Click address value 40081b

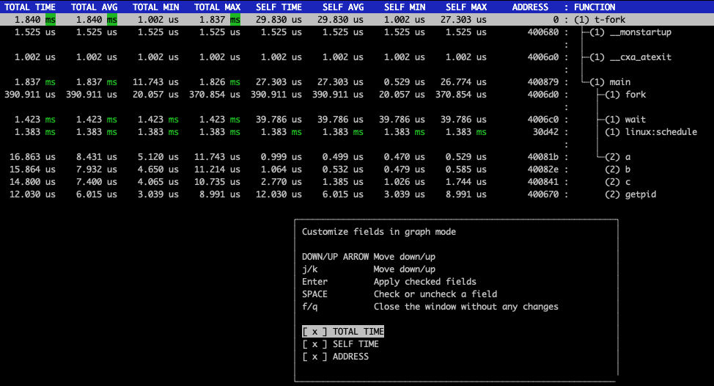tap(542, 157)
